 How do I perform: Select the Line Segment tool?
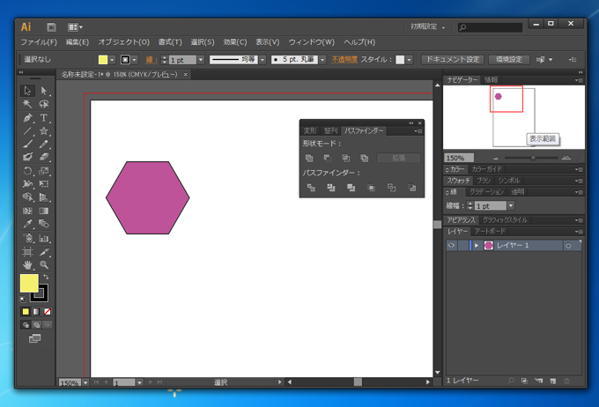(x=27, y=131)
